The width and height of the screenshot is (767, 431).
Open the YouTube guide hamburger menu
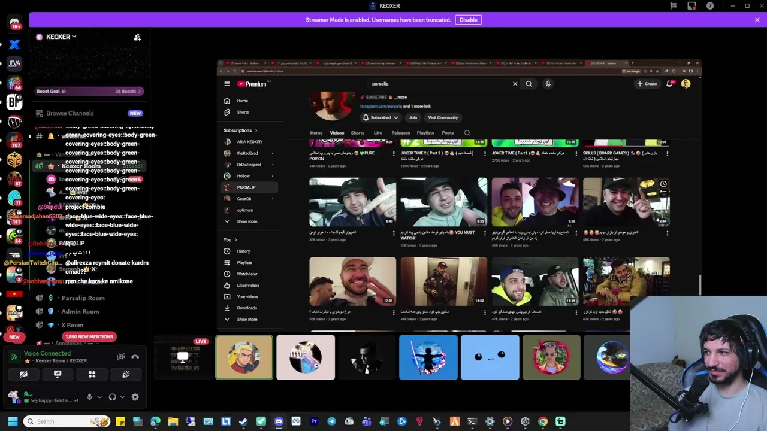227,84
